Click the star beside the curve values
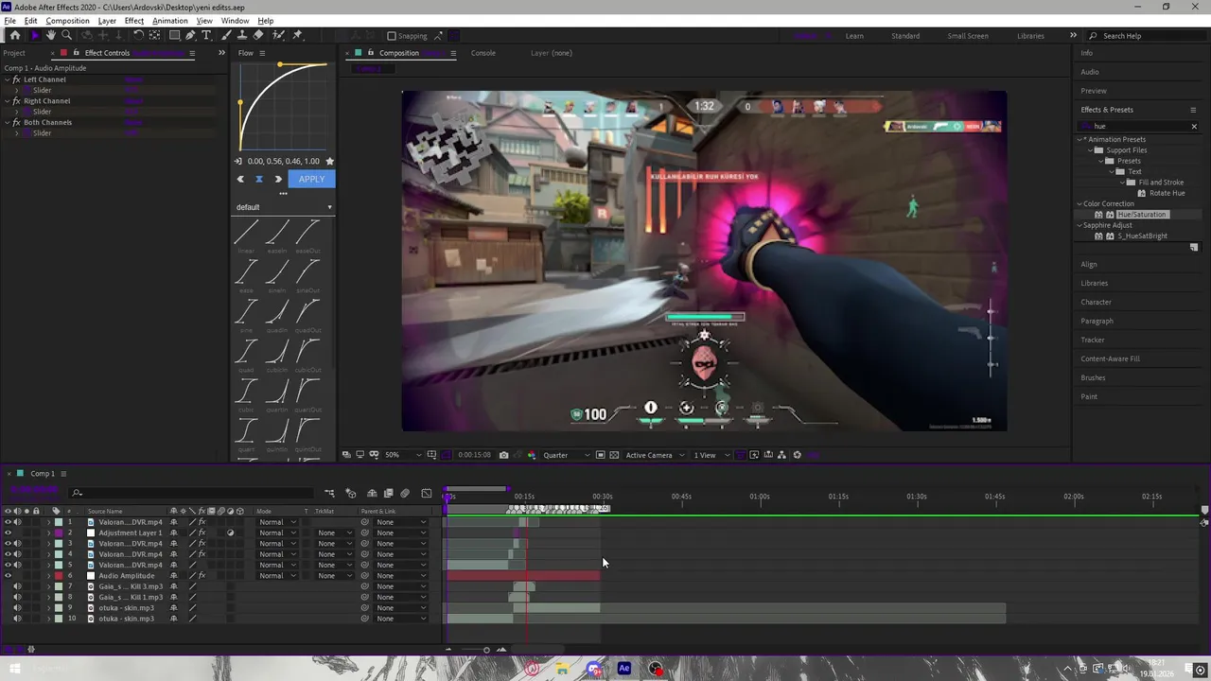The height and width of the screenshot is (681, 1211). [329, 161]
